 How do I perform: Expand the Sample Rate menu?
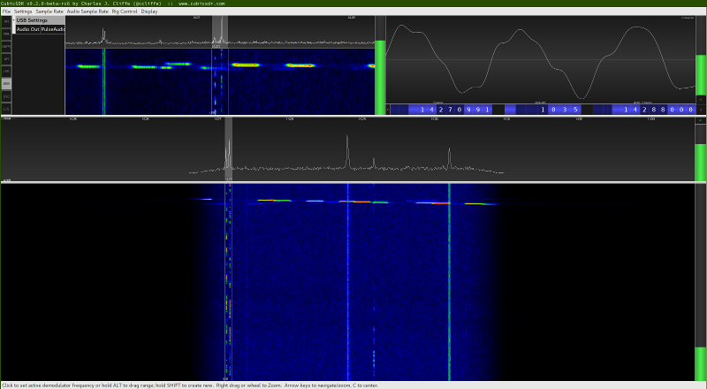pyautogui.click(x=49, y=11)
